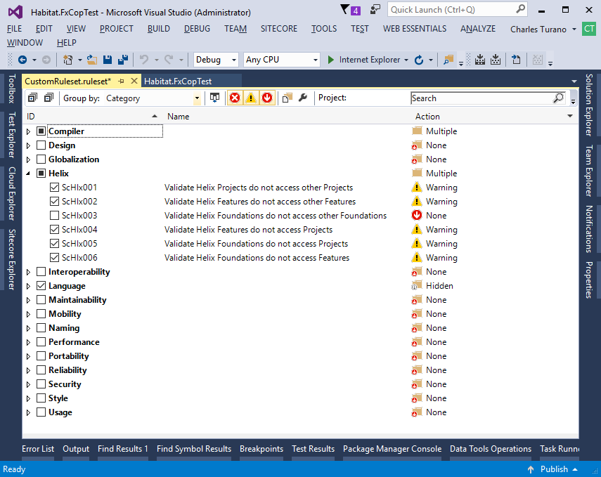
Task: Click the Publish up-arrow icon
Action: point(531,469)
